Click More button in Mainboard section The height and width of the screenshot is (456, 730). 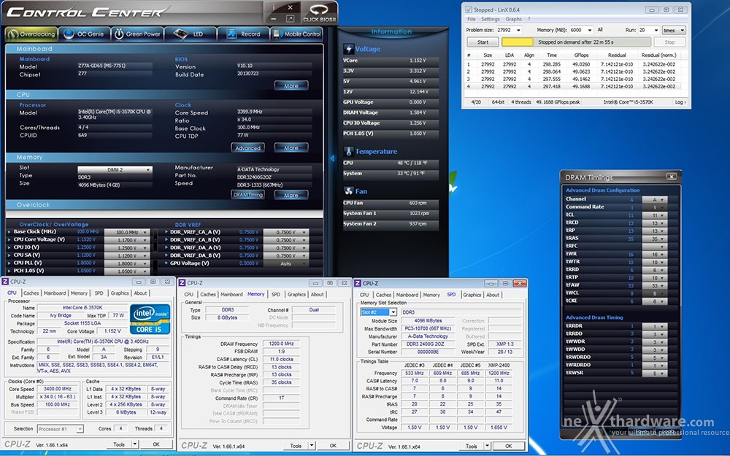291,85
